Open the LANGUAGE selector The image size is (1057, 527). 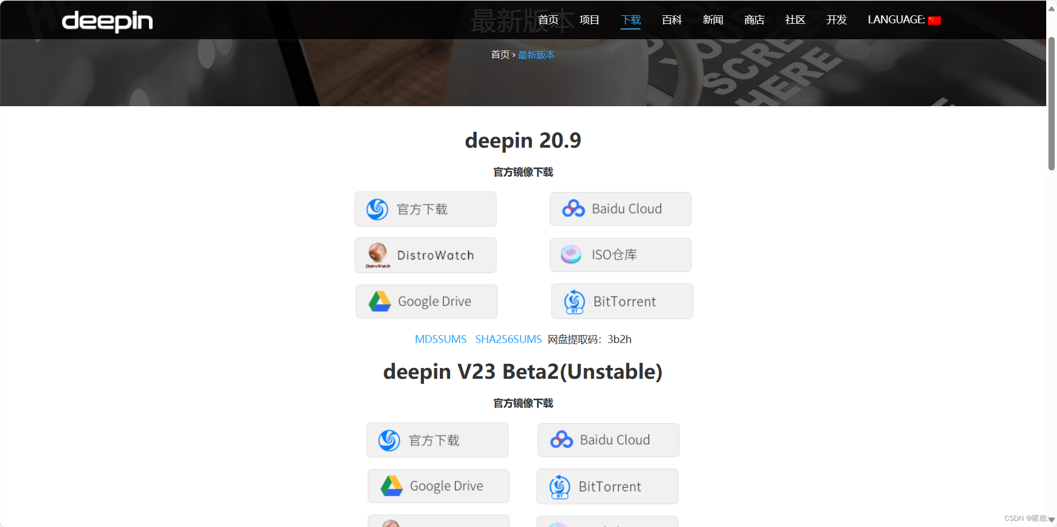(904, 20)
